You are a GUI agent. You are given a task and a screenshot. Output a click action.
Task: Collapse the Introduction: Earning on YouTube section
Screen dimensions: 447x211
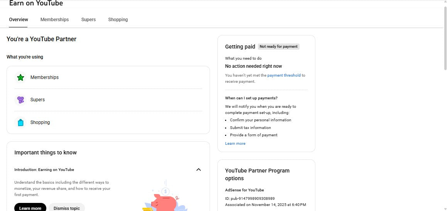[199, 169]
